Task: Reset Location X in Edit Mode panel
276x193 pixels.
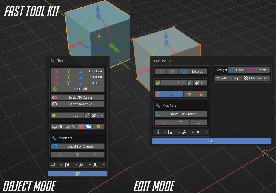Action: coord(161,71)
